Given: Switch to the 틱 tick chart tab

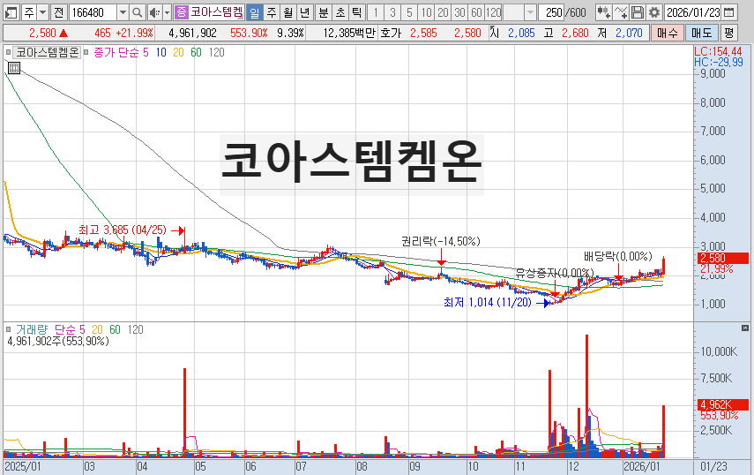Looking at the screenshot, I should 356,12.
